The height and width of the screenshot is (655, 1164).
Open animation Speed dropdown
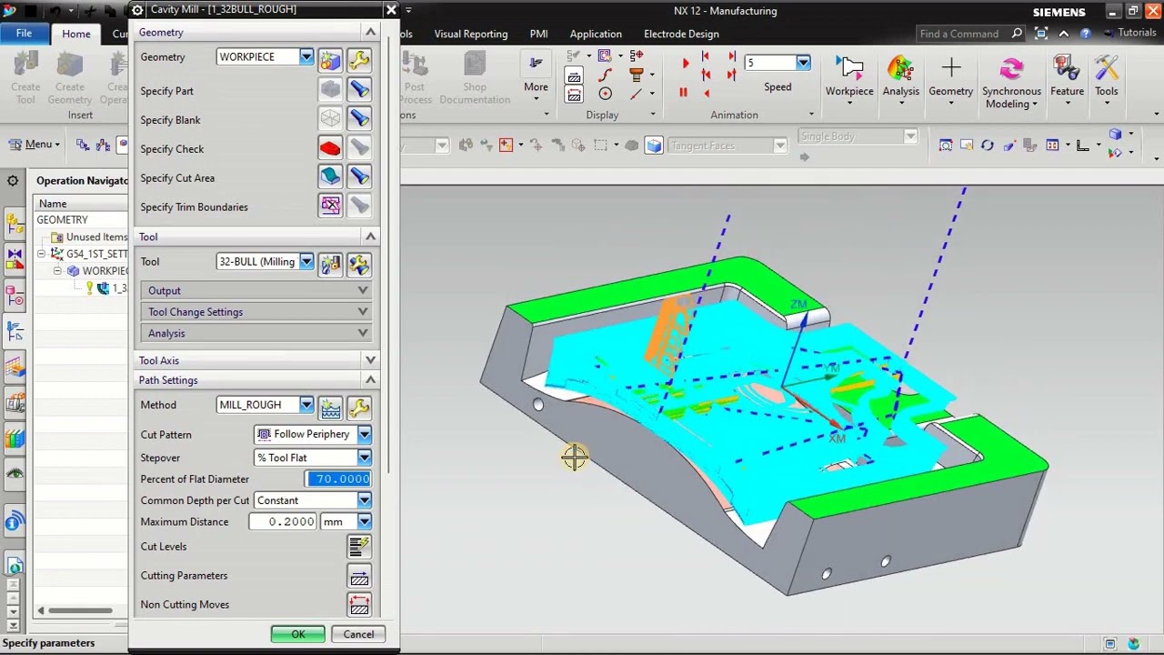point(803,63)
